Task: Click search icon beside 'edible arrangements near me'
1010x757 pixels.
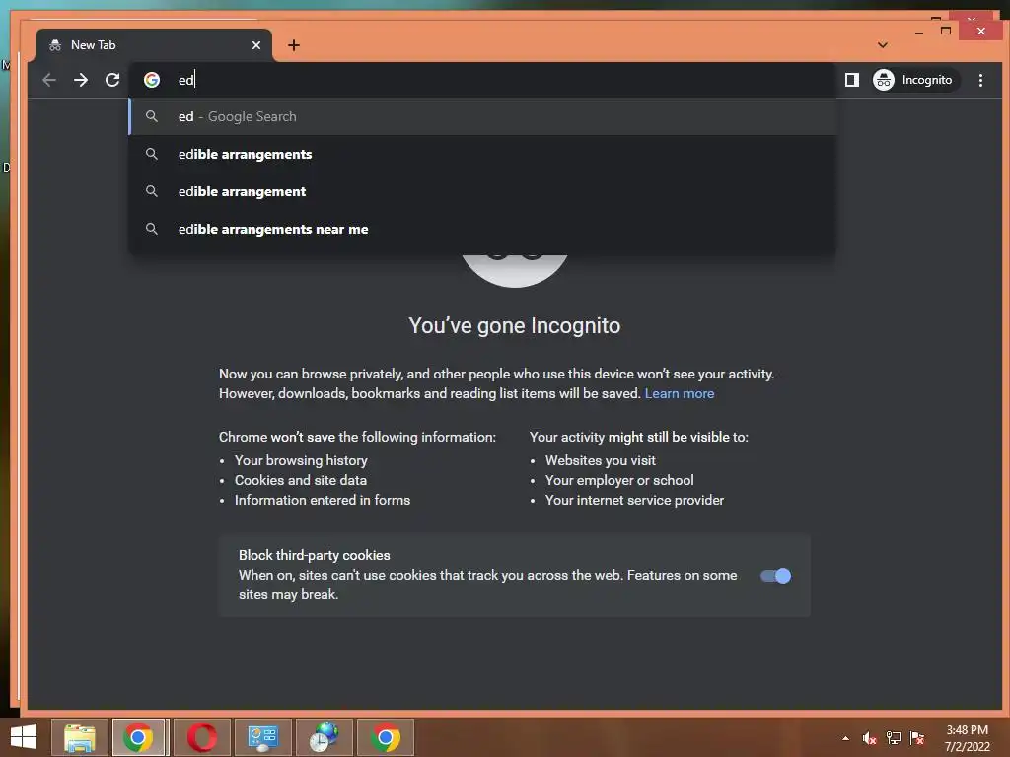Action: coord(152,229)
